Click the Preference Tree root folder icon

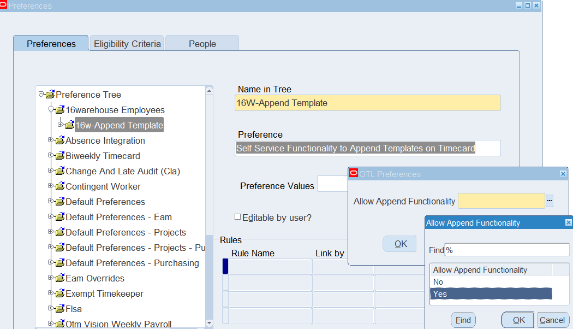50,95
